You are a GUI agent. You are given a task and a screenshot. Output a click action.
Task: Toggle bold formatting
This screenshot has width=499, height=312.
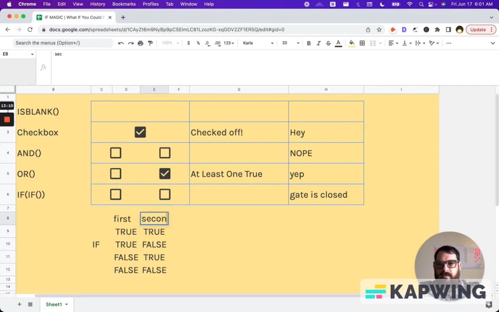coord(309,43)
